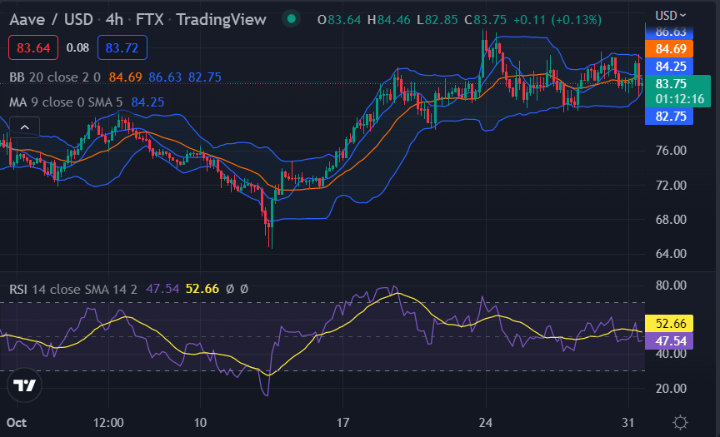Click the 4h timeframe label in title
720x437 pixels.
click(x=114, y=20)
